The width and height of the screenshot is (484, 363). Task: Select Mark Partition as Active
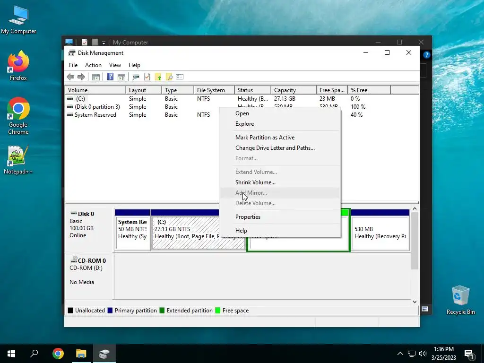(x=280, y=138)
